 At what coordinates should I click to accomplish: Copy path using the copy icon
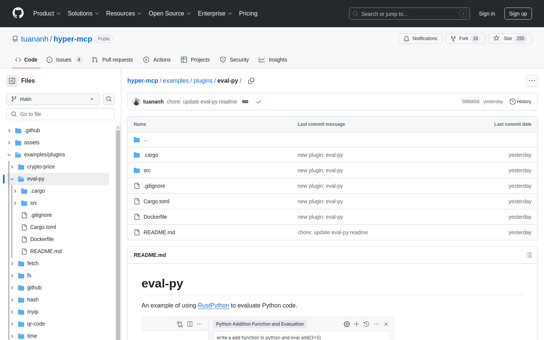click(251, 81)
